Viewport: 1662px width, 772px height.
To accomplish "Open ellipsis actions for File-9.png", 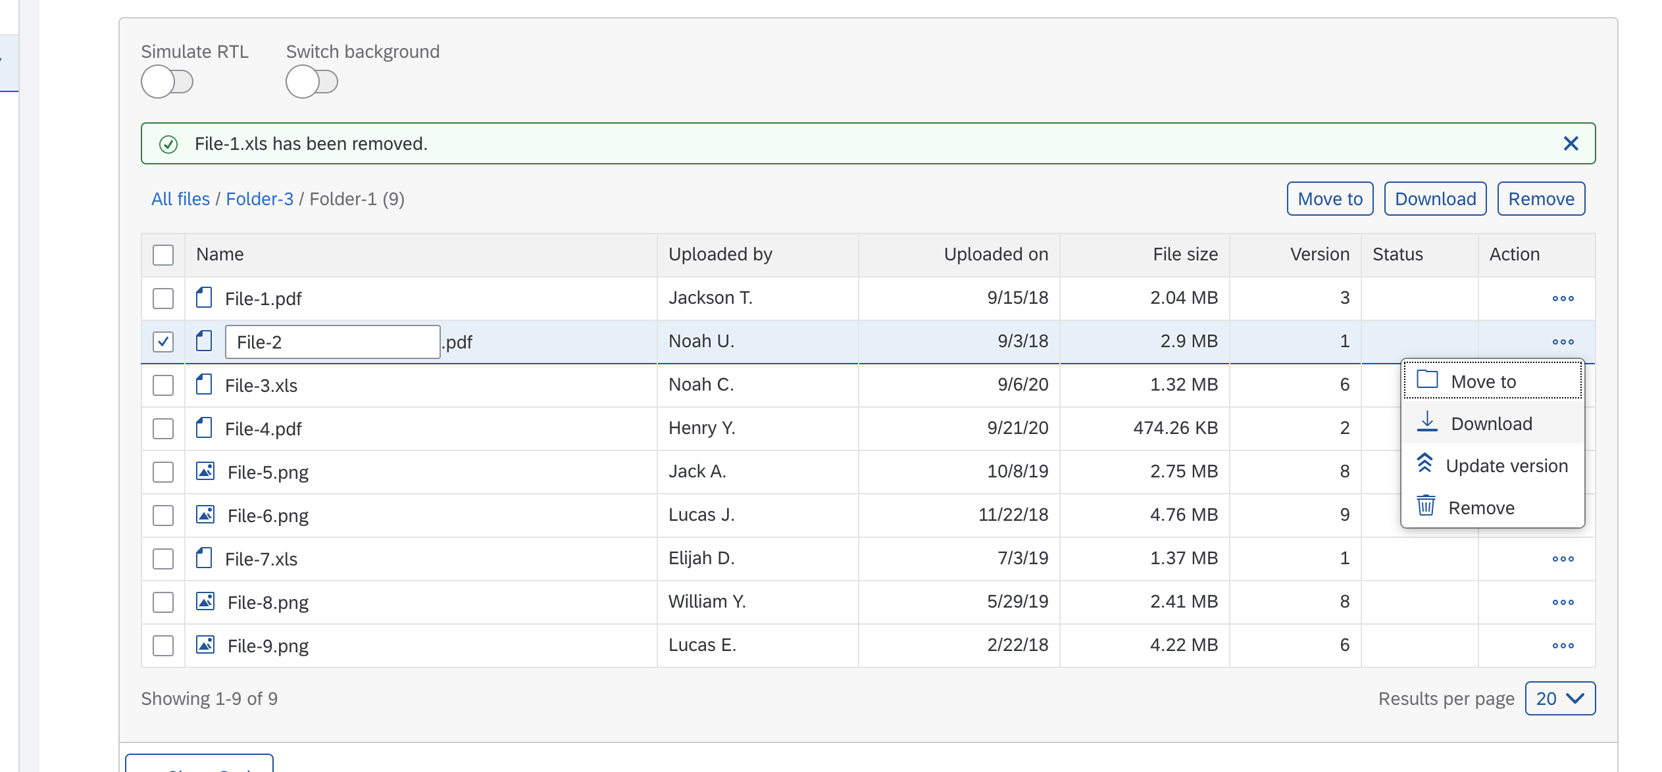I will 1563,646.
